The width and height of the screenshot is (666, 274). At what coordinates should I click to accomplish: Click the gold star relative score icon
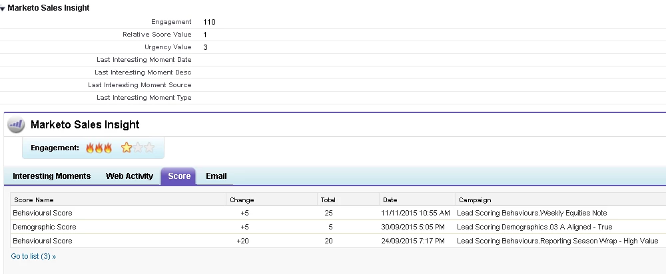coord(126,148)
